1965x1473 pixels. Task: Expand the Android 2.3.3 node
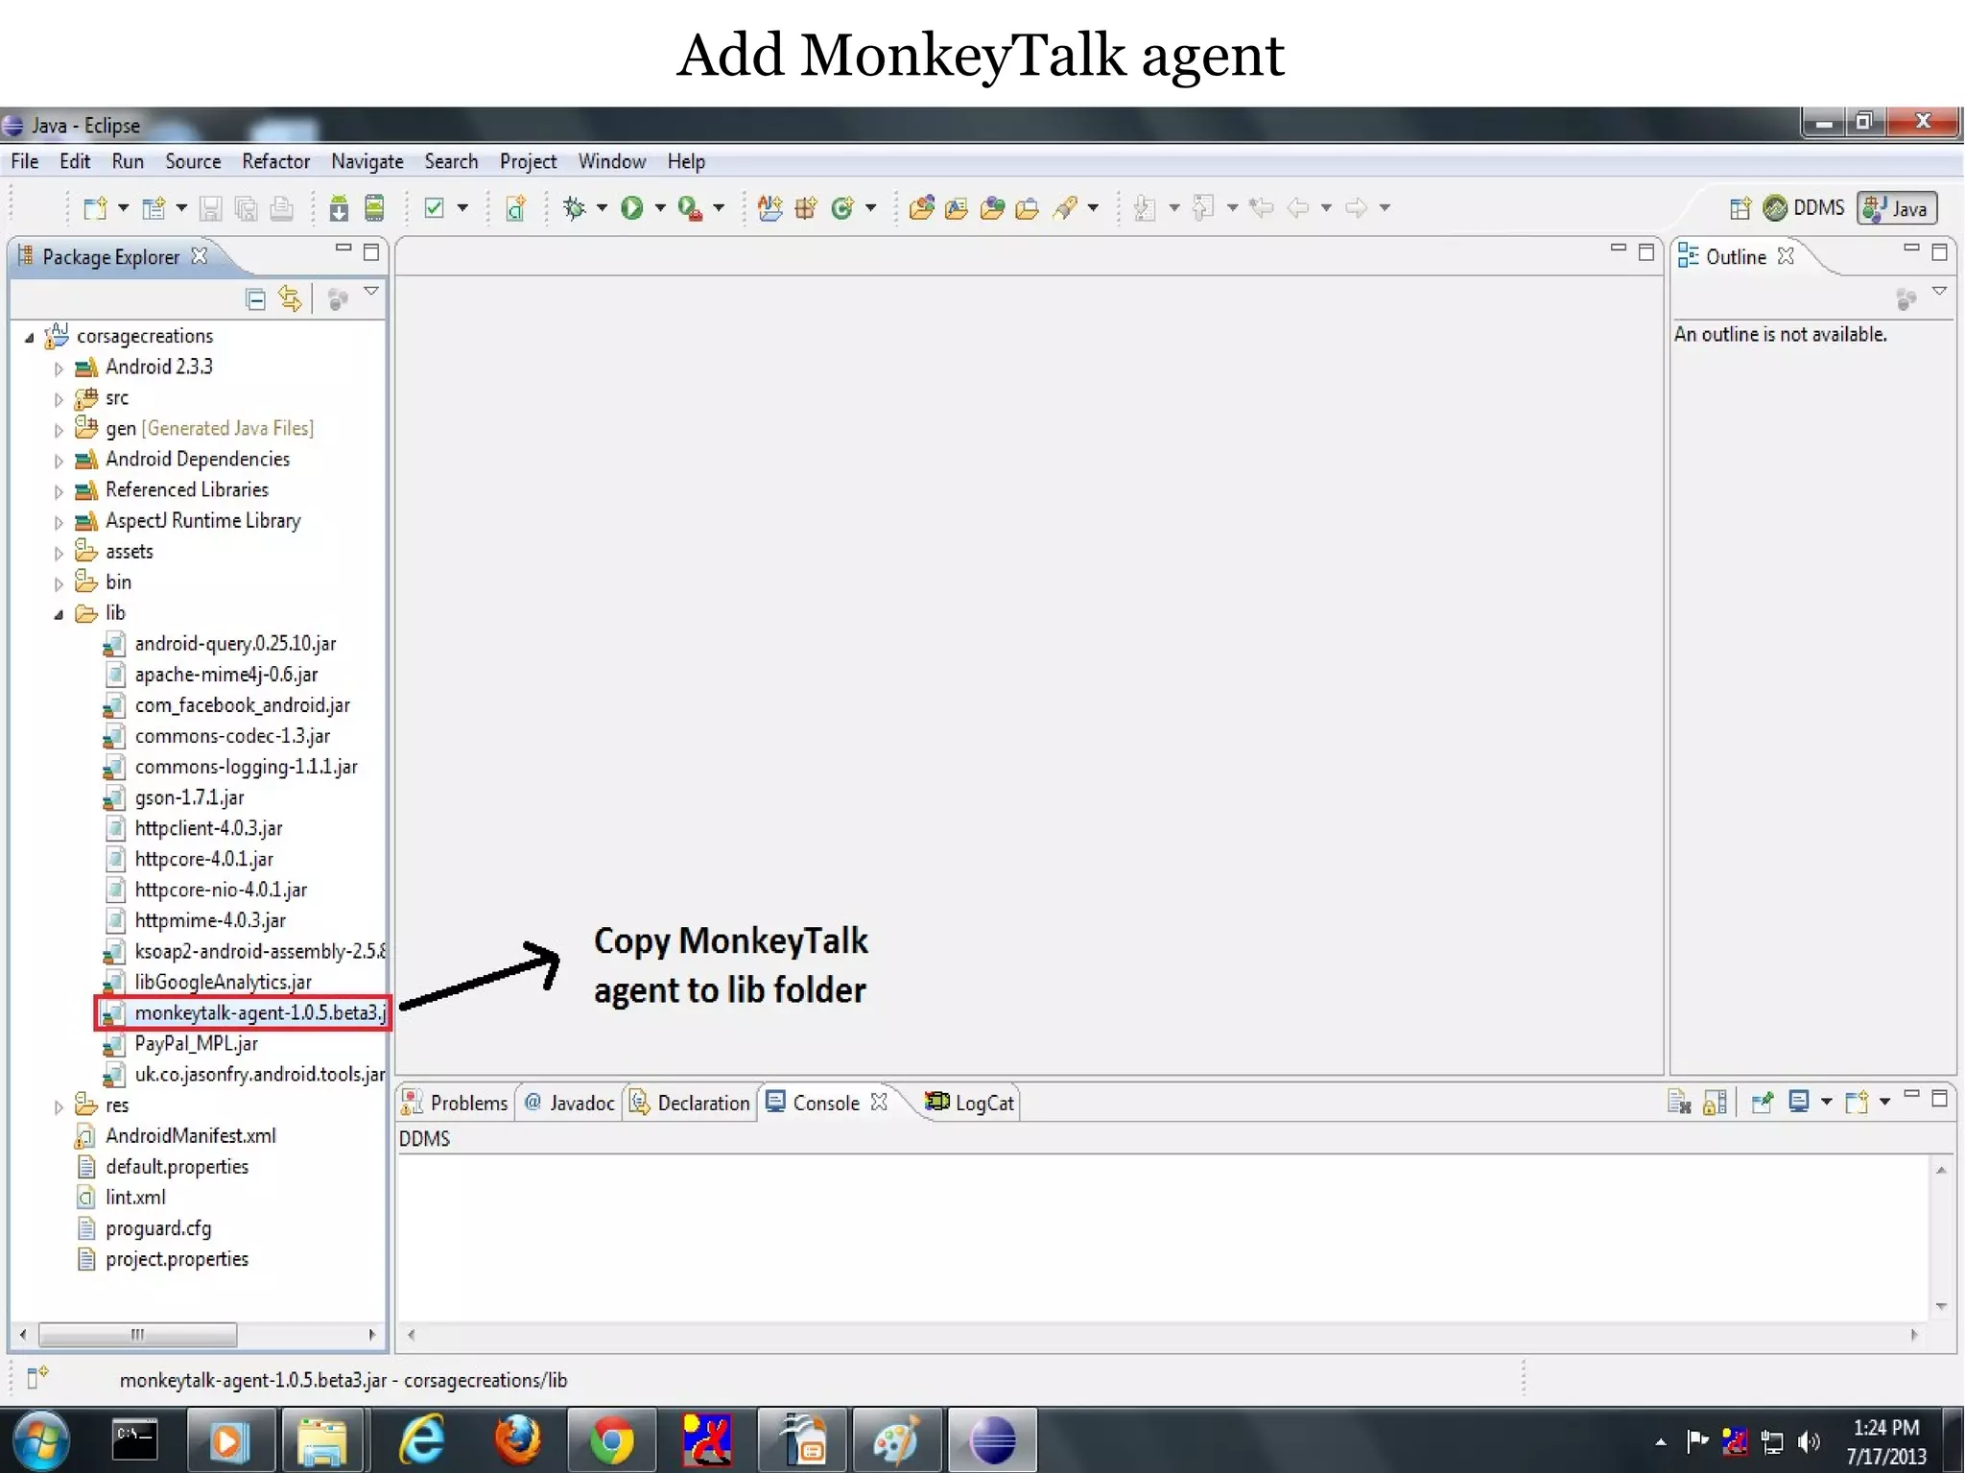click(x=59, y=368)
